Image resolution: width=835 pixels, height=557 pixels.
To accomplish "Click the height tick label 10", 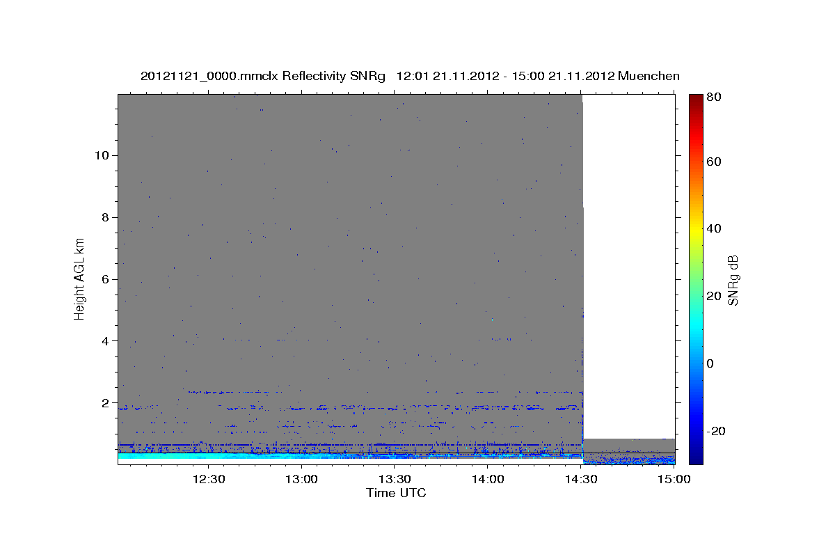I will point(103,155).
